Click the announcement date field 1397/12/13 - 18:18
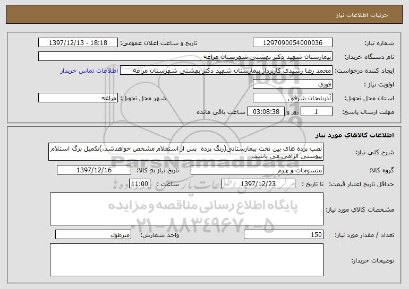 point(78,42)
